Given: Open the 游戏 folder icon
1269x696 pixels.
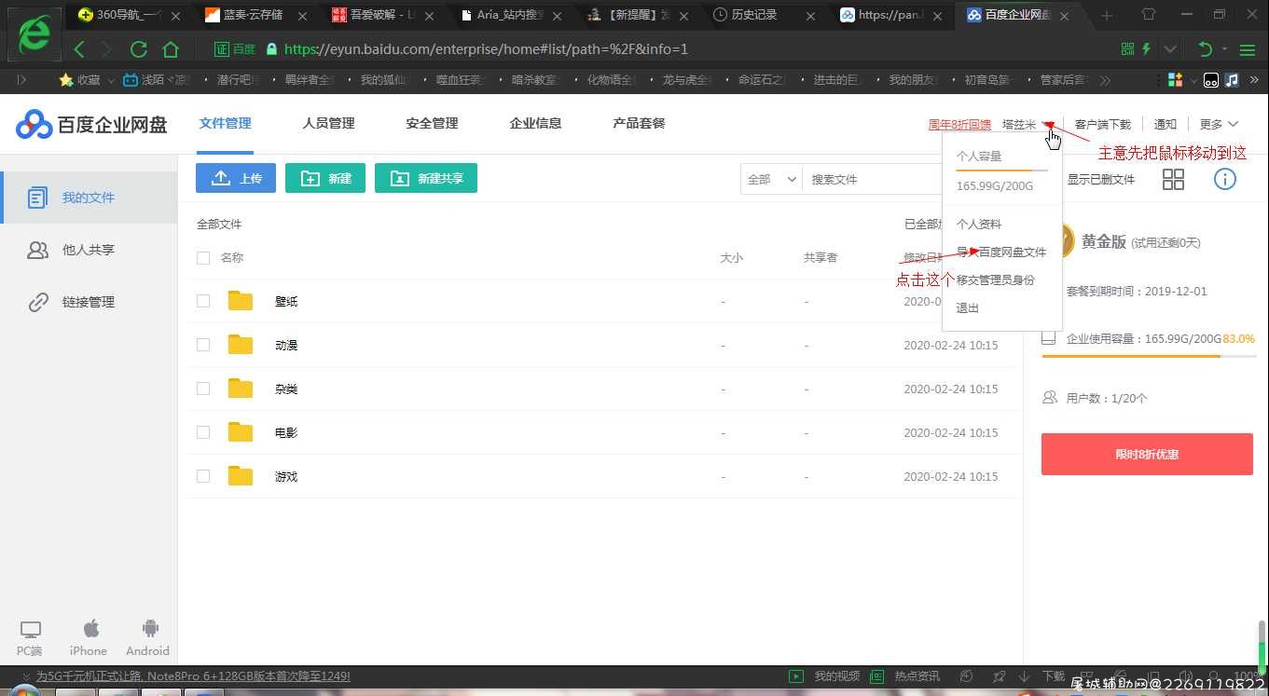Looking at the screenshot, I should point(241,476).
